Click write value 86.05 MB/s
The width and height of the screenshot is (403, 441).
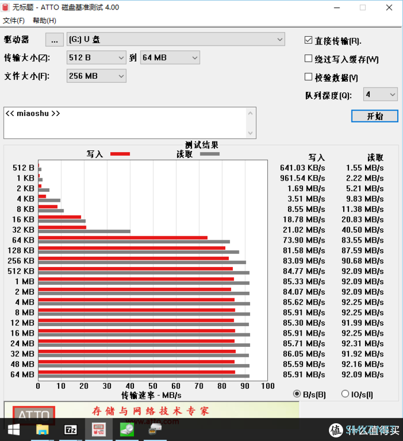[x=304, y=354]
